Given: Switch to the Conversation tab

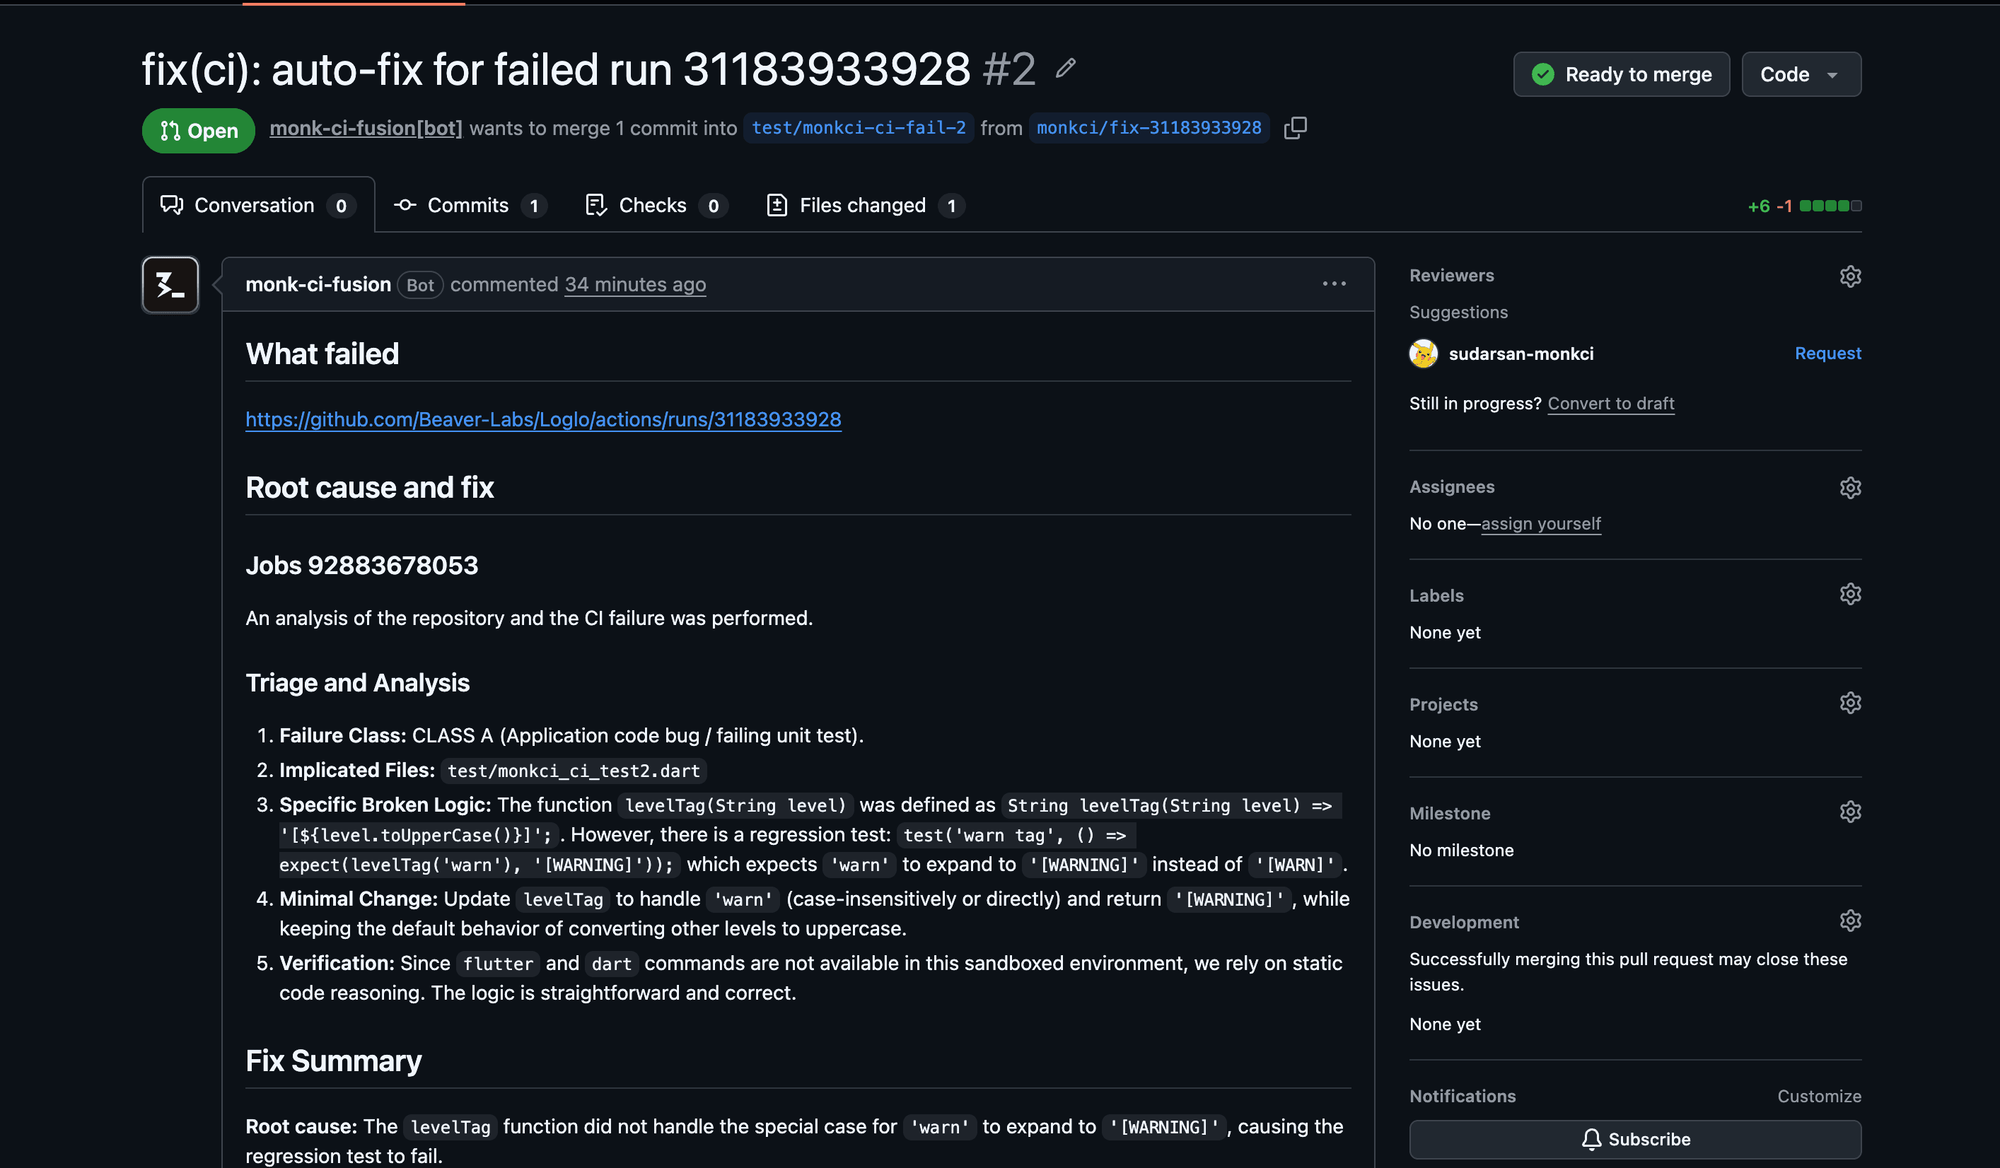Looking at the screenshot, I should 258,206.
